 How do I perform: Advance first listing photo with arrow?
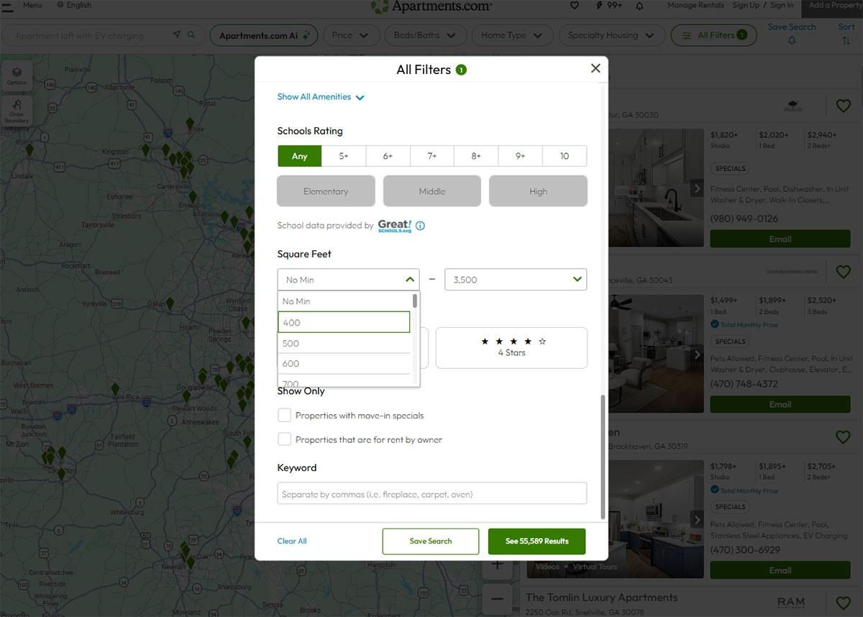tap(697, 189)
